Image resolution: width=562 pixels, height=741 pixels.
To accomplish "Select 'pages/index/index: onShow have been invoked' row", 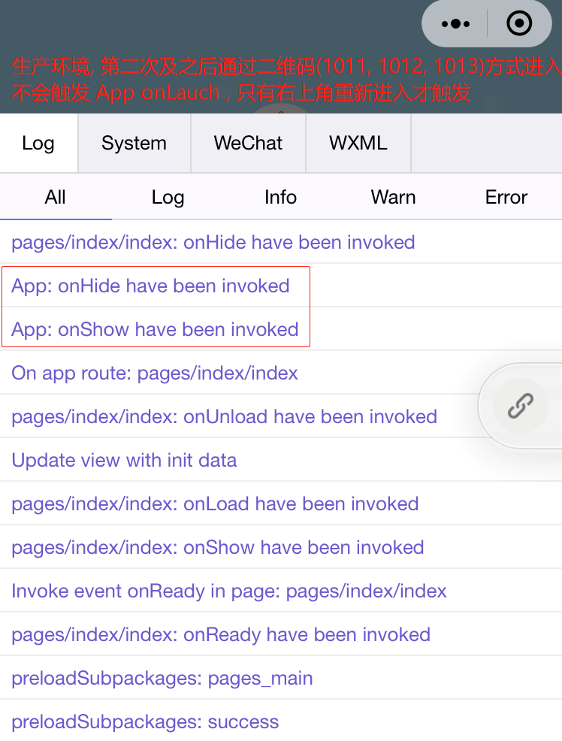I will [281, 547].
